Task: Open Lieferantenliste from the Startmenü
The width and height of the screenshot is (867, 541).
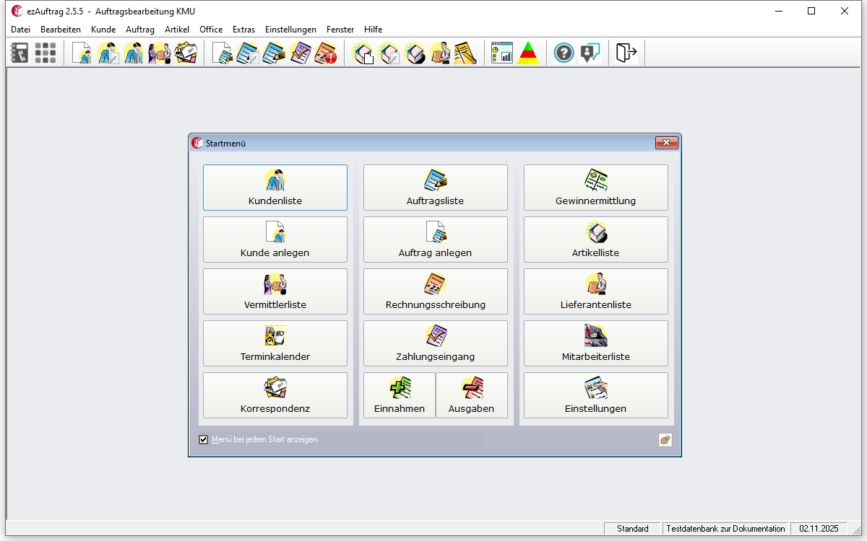Action: pos(596,291)
